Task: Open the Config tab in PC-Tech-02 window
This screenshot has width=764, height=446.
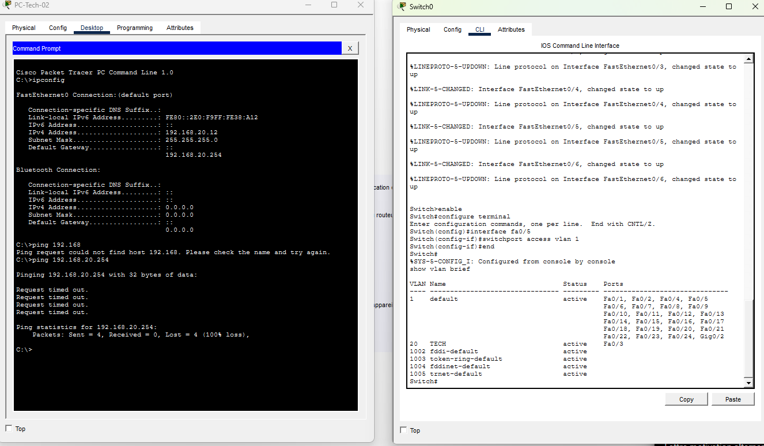Action: point(58,28)
